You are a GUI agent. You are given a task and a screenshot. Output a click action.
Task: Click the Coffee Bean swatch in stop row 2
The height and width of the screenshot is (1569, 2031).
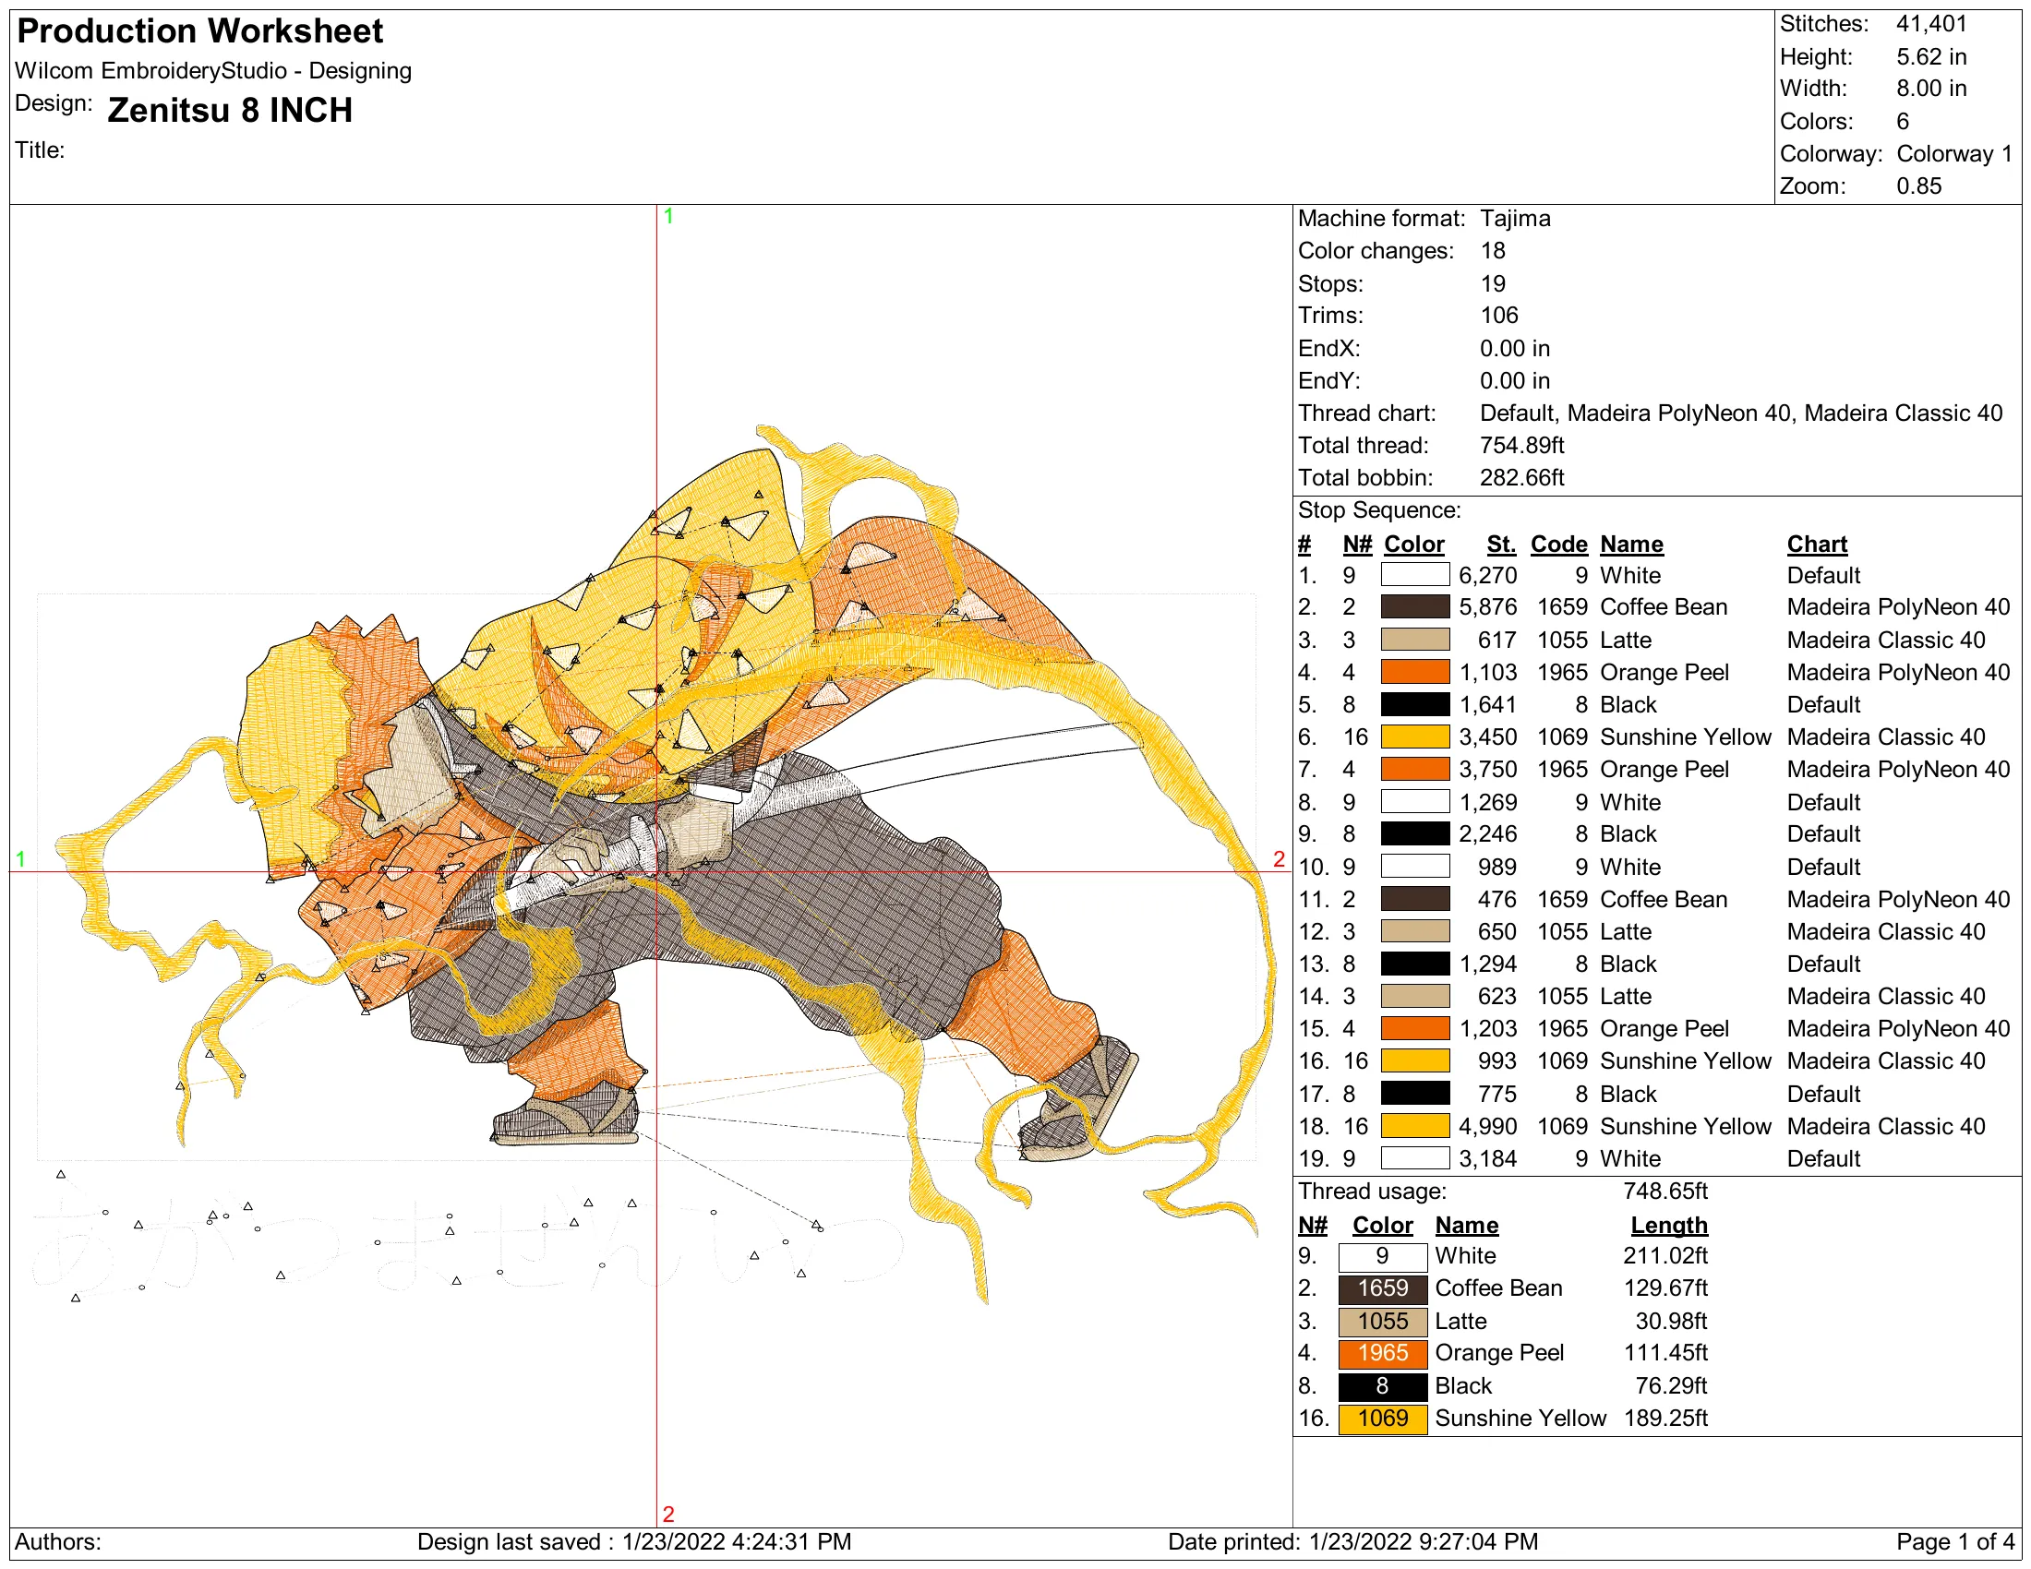click(x=1414, y=607)
